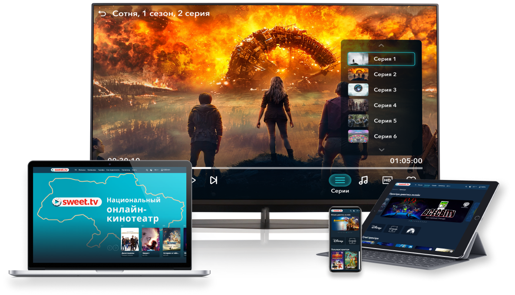Viewport: 515px width, 295px height.
Task: Click the next carousel arrow on laptop
Action: pos(116,248)
